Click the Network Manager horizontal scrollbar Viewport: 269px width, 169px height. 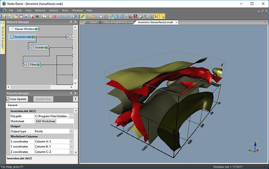coord(30,87)
